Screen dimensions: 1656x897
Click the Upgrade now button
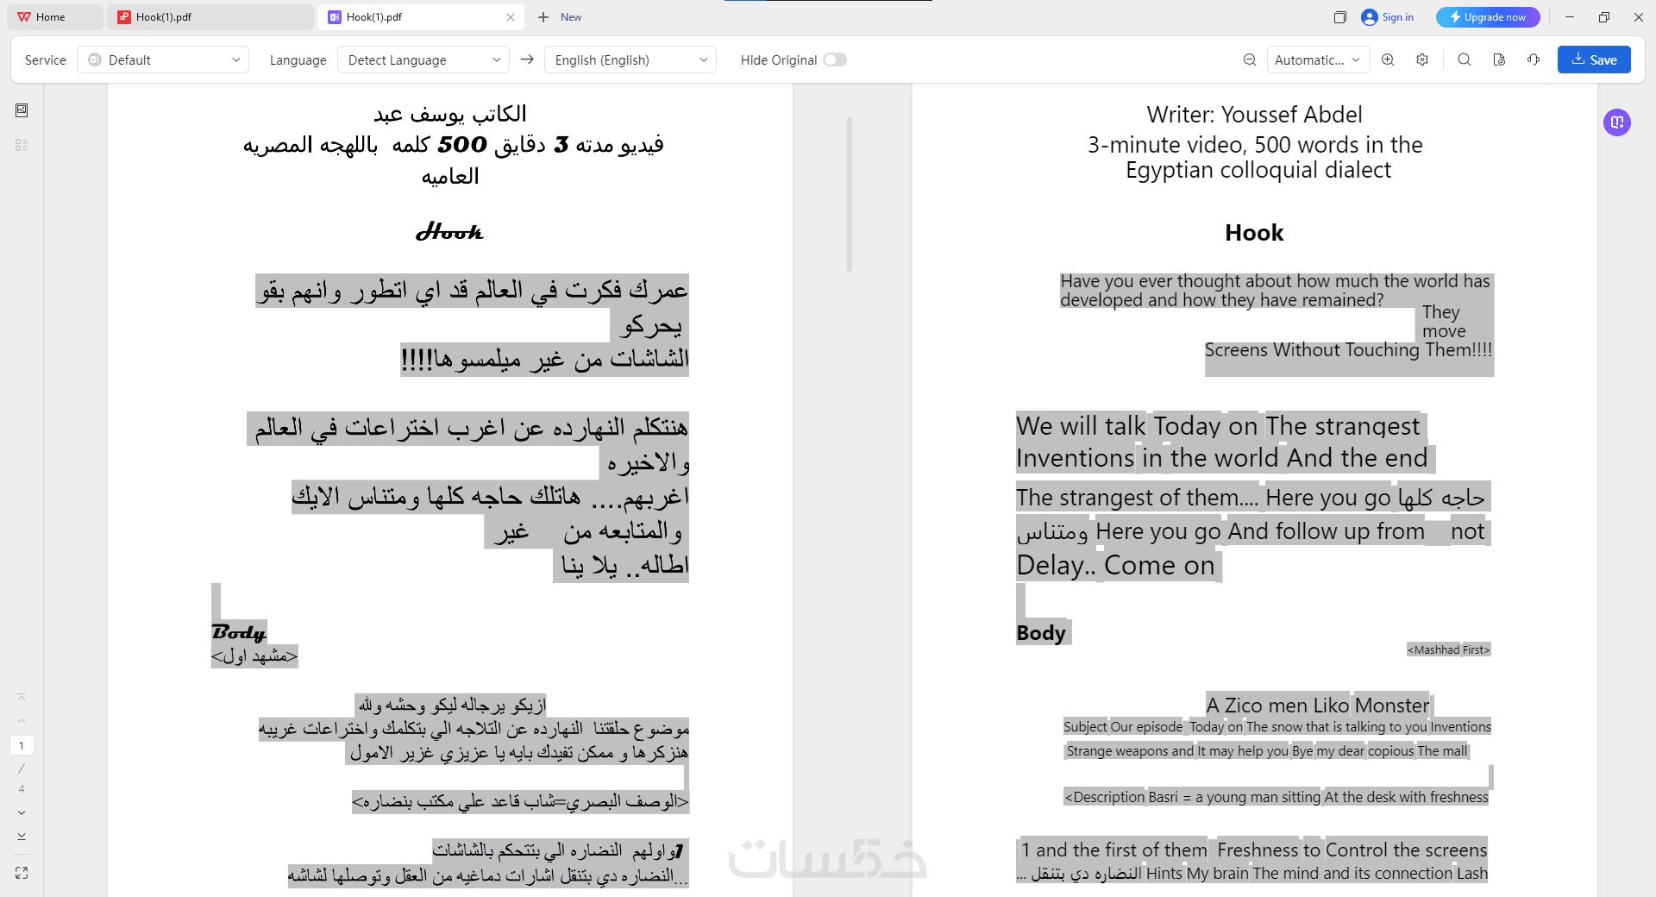pos(1488,17)
